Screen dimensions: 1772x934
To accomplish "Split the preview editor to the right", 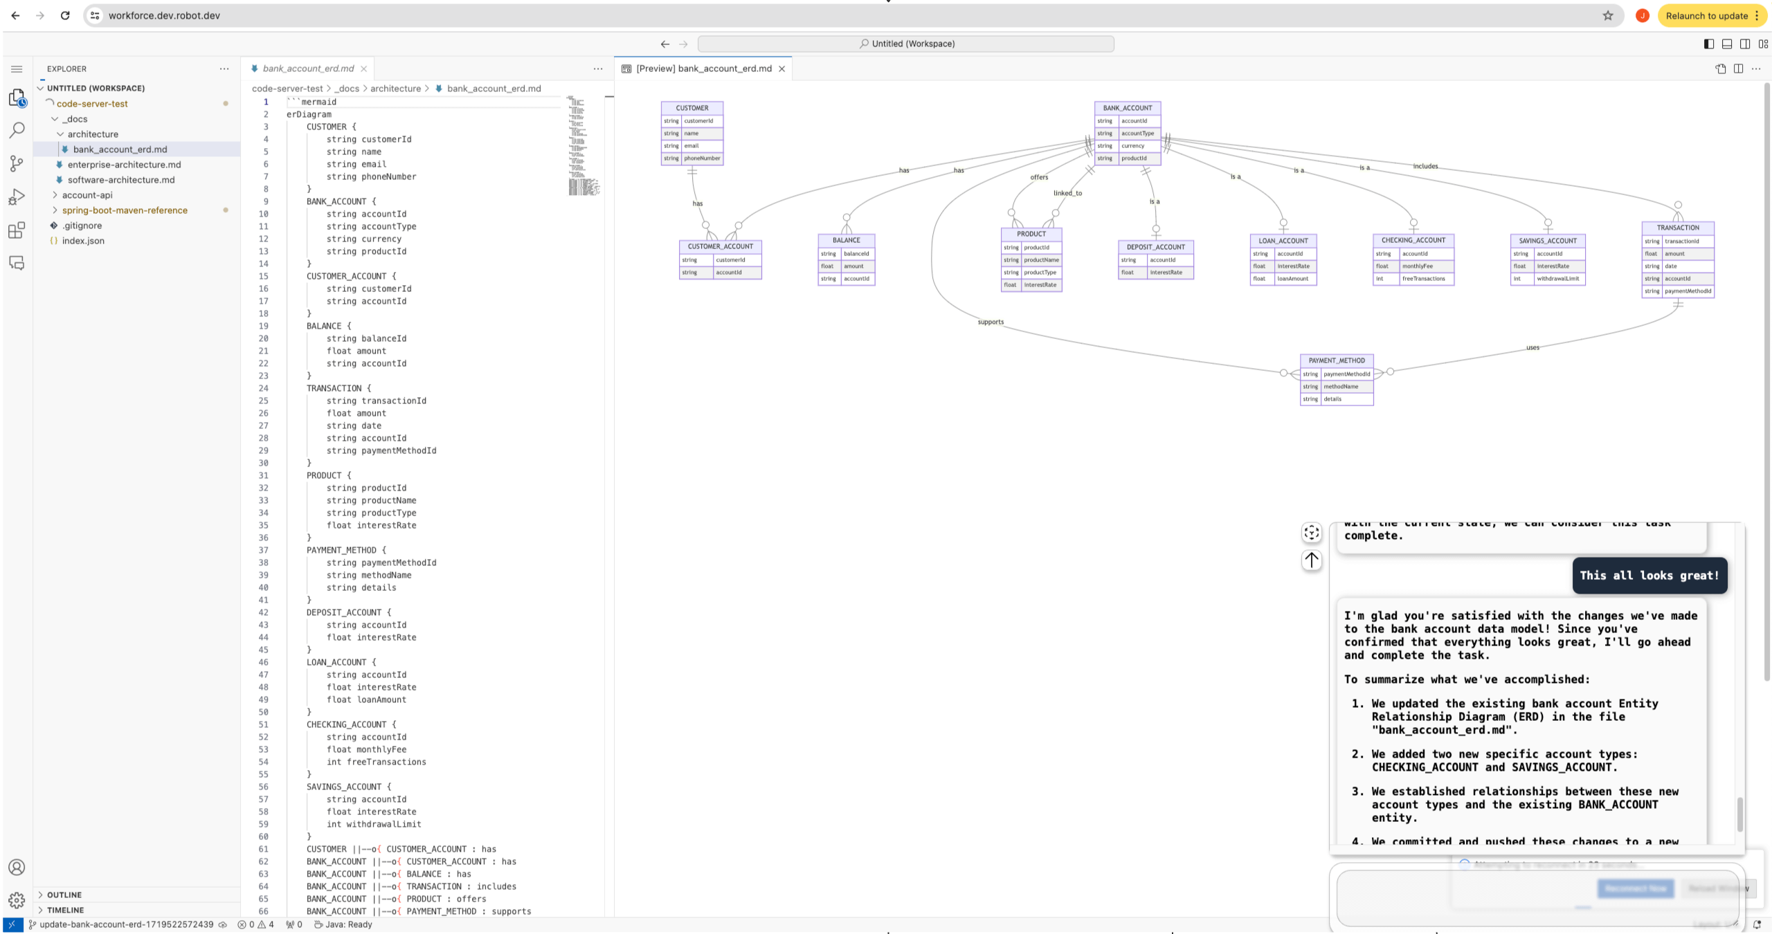I will click(x=1739, y=68).
